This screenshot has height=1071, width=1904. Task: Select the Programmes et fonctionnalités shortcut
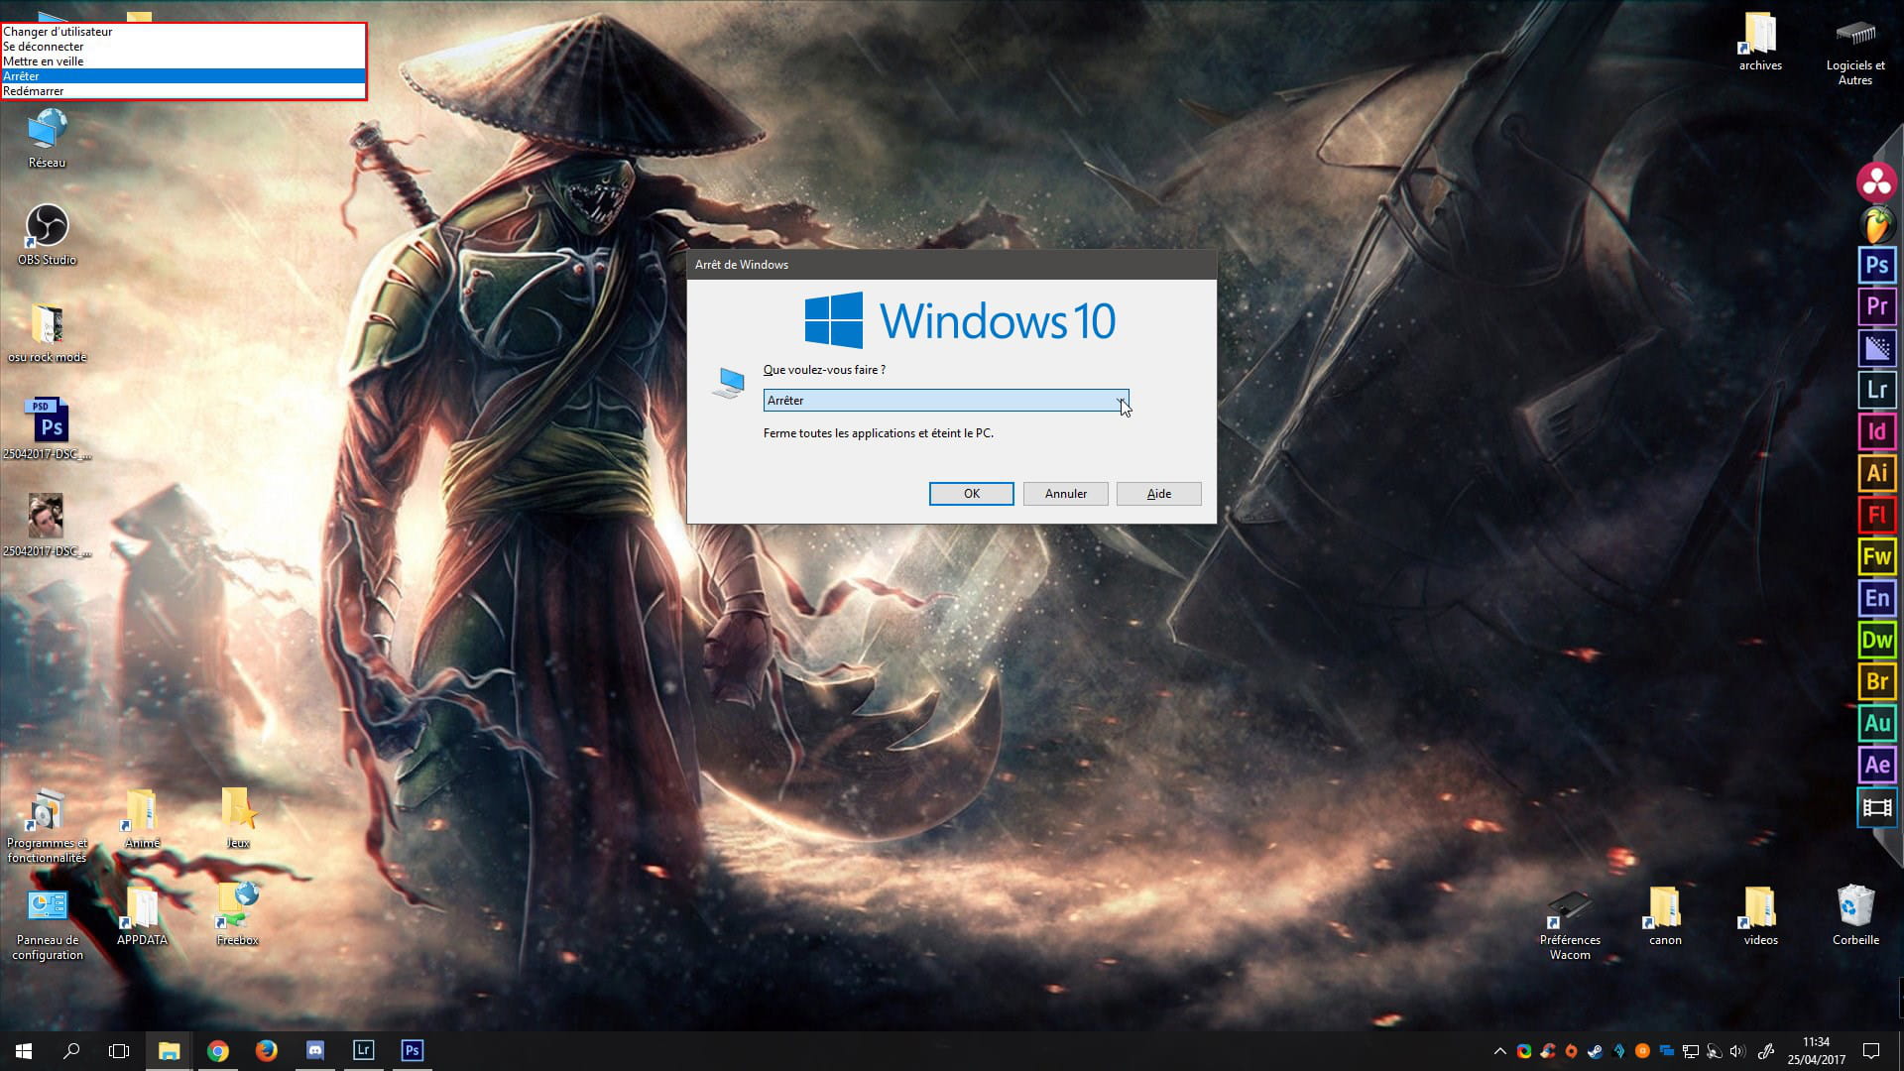tap(47, 827)
